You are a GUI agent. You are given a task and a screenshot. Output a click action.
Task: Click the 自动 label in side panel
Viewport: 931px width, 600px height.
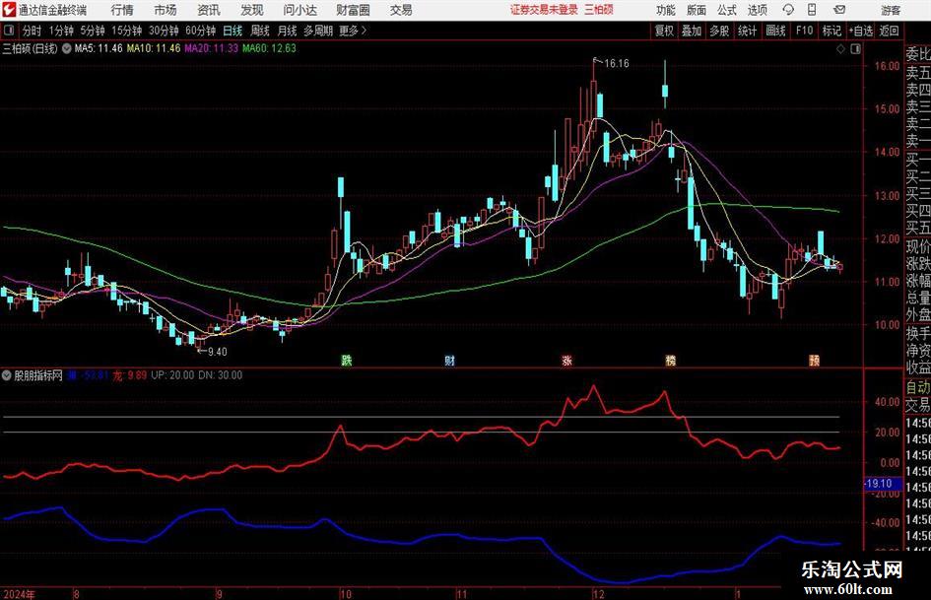tap(918, 387)
